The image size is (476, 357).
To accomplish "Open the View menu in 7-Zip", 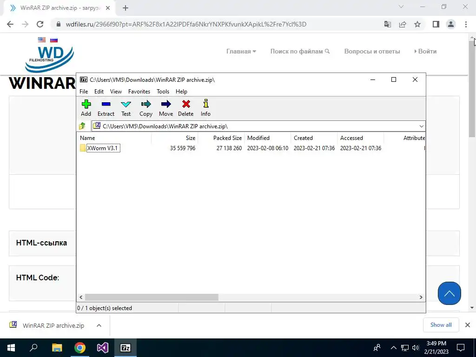I will [x=116, y=92].
